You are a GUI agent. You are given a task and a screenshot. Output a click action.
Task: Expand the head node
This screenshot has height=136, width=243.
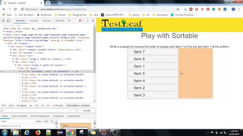coord(4,31)
